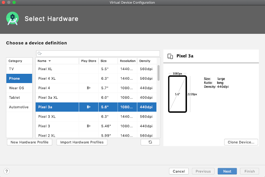Viewport: 265px width, 177px height.
Task: Select the Pixel XL device row
Action: tap(96, 69)
